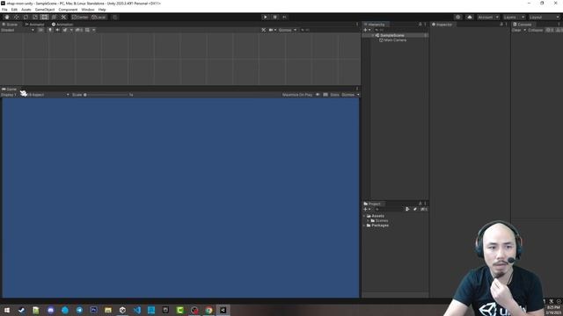
Task: Toggle Console Collapse button
Action: coord(536,30)
